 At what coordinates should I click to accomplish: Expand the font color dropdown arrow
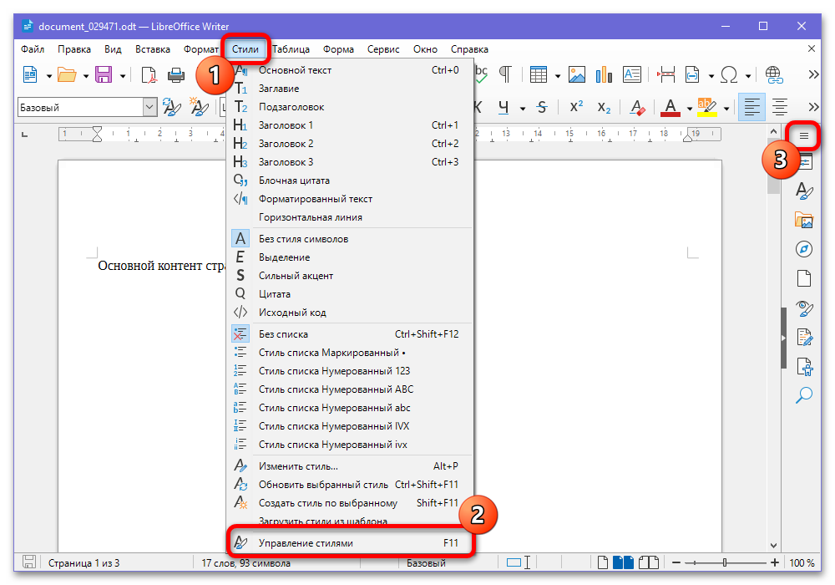(690, 108)
